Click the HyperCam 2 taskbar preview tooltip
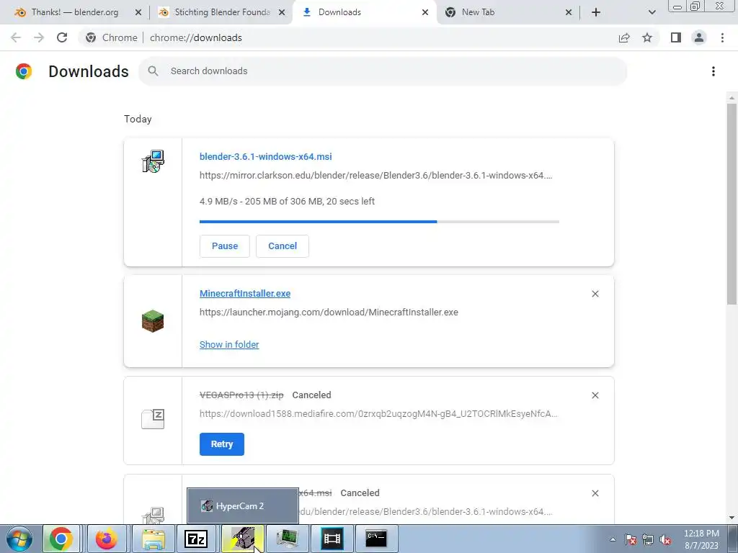Viewport: 738px width, 553px height. point(243,506)
